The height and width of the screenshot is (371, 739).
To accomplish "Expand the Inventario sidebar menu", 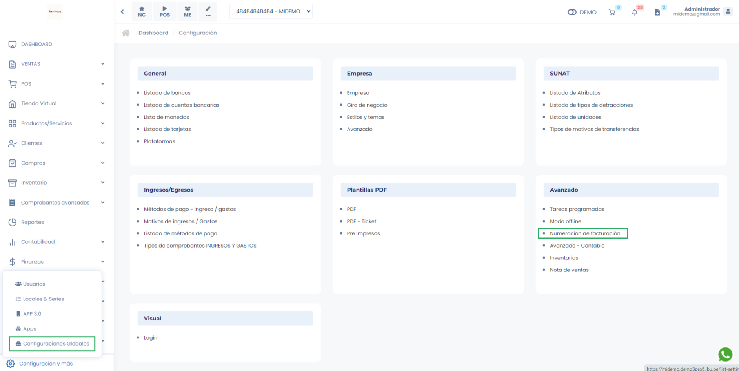I will 56,183.
